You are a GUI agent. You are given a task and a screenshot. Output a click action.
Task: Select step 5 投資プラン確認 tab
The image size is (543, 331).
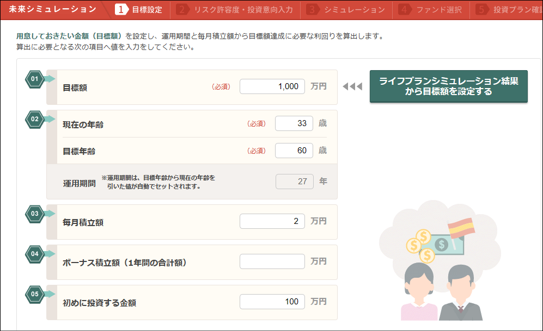coord(508,10)
